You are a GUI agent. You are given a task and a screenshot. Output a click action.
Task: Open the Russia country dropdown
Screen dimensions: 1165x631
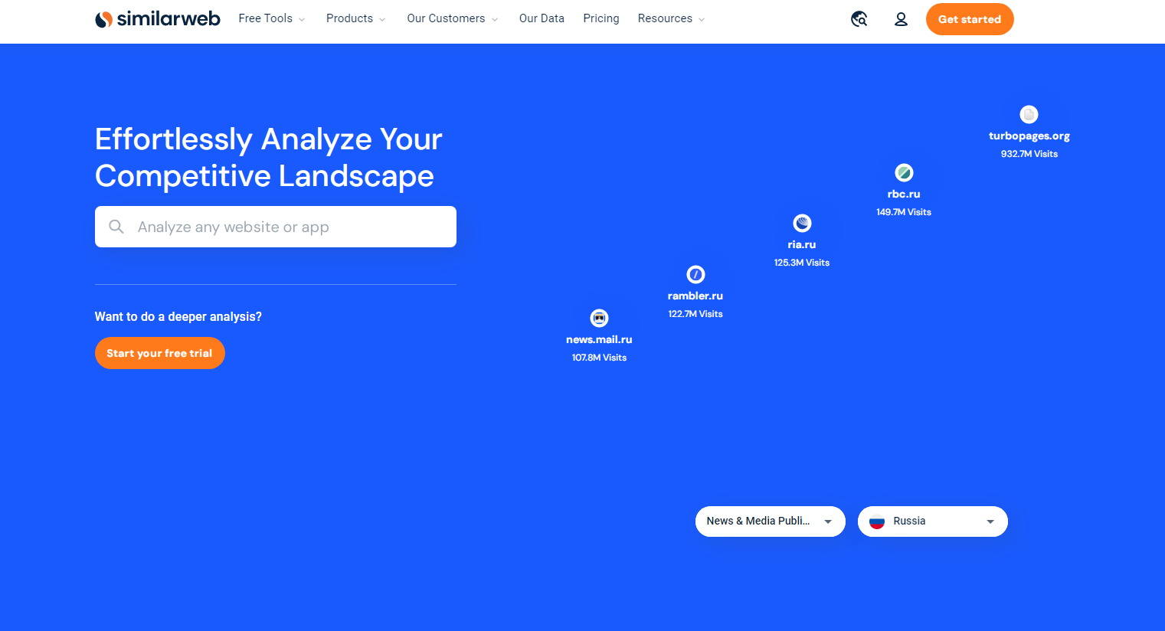[x=933, y=521]
